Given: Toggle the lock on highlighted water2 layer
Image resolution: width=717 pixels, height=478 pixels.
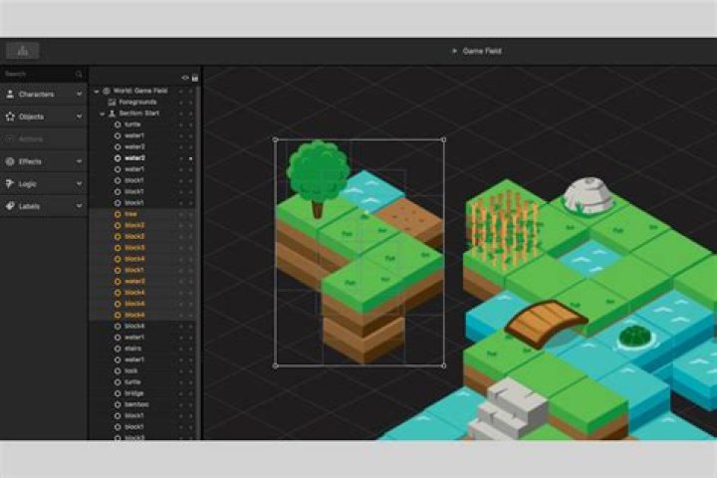Looking at the screenshot, I should (x=192, y=158).
